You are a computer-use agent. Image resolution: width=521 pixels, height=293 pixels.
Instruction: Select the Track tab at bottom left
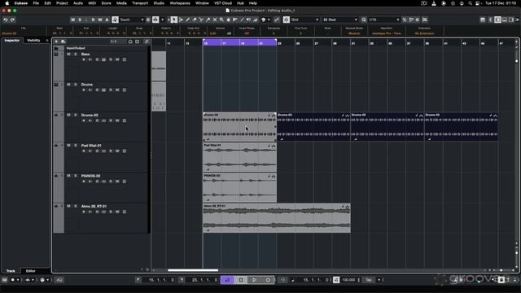tap(11, 271)
